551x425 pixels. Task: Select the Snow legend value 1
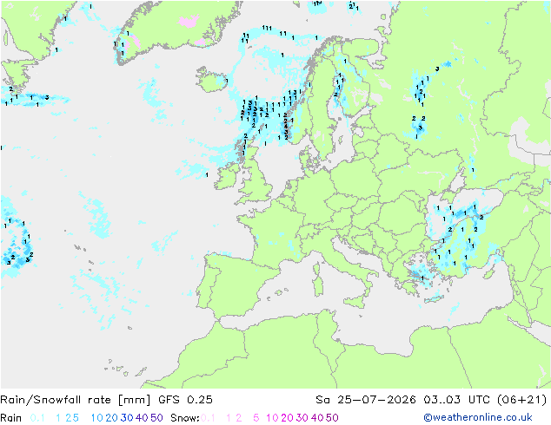[x=229, y=418]
